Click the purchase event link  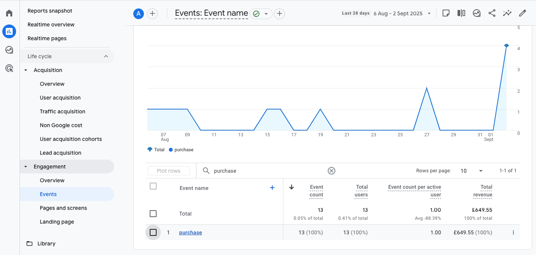click(x=190, y=232)
